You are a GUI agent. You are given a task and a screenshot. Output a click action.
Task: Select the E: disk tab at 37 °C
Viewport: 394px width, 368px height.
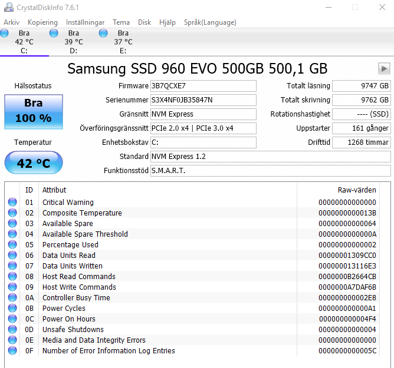[x=123, y=42]
